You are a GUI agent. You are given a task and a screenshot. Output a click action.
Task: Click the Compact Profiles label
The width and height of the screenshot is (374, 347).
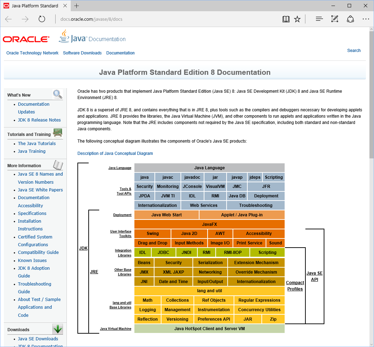[x=295, y=286]
